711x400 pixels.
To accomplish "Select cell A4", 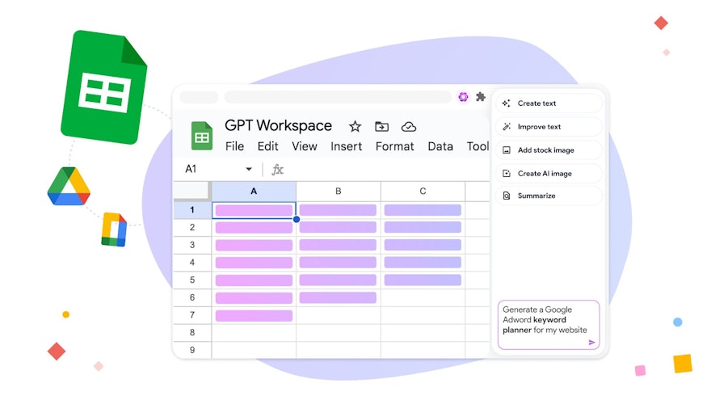I will point(254,263).
